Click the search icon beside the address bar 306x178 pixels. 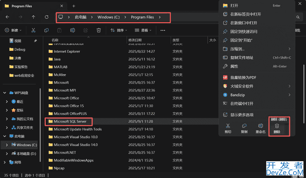[298, 17]
